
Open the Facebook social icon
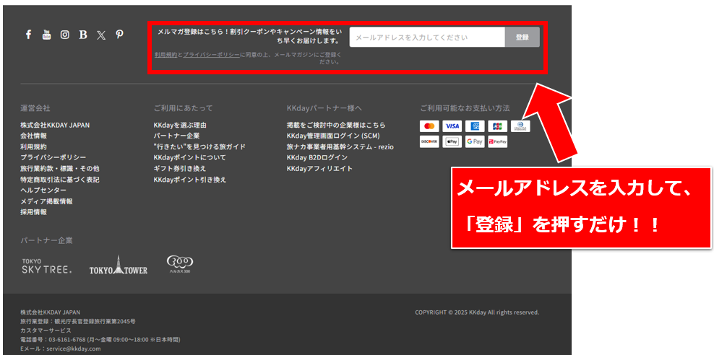pyautogui.click(x=28, y=35)
